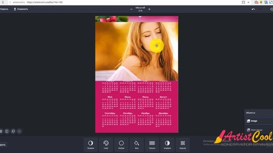This screenshot has width=273, height=153.
Task: Open the history clock icon
Action: (272, 9)
